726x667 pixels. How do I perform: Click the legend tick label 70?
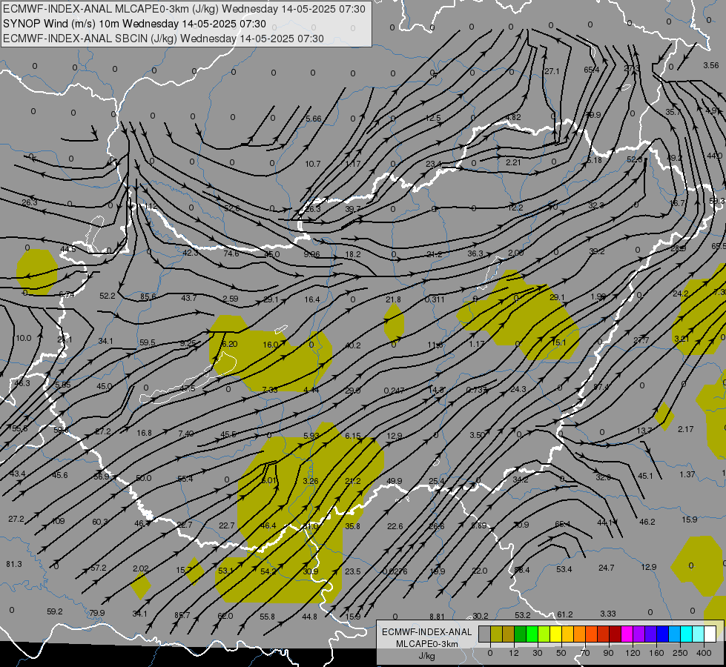pos(585,653)
